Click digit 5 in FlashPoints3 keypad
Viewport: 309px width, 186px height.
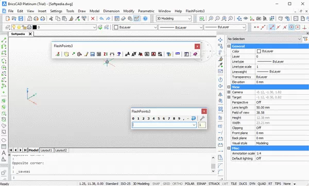tap(159, 119)
